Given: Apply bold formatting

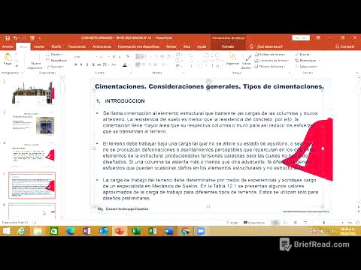Looking at the screenshot, I should [75, 64].
